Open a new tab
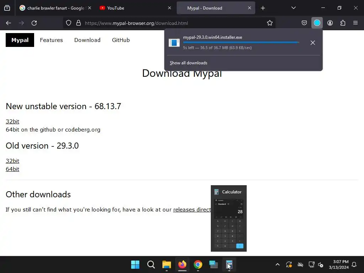The image size is (364, 273). coord(263,8)
